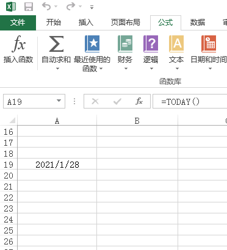Open the 文件 tab
Viewport: 227px width, 250px height.
click(x=18, y=23)
